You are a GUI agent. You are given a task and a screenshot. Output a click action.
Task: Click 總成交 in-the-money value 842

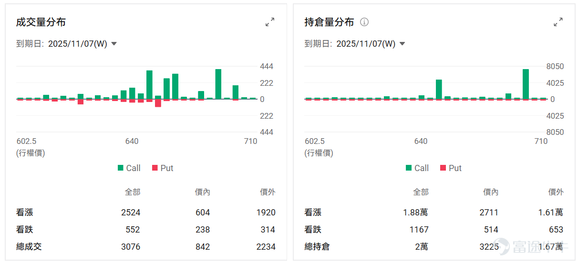203,247
